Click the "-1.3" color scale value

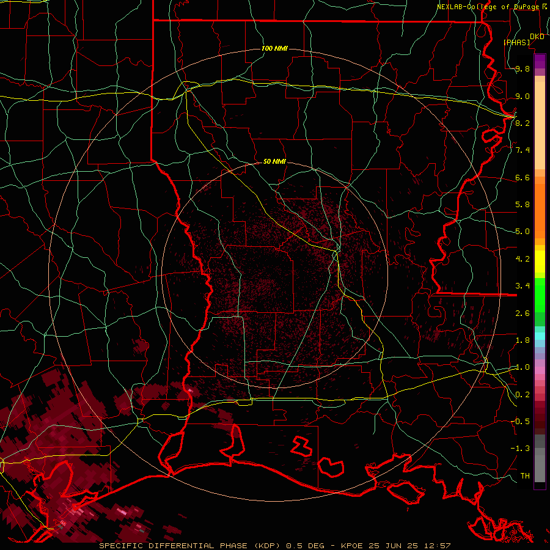520,449
